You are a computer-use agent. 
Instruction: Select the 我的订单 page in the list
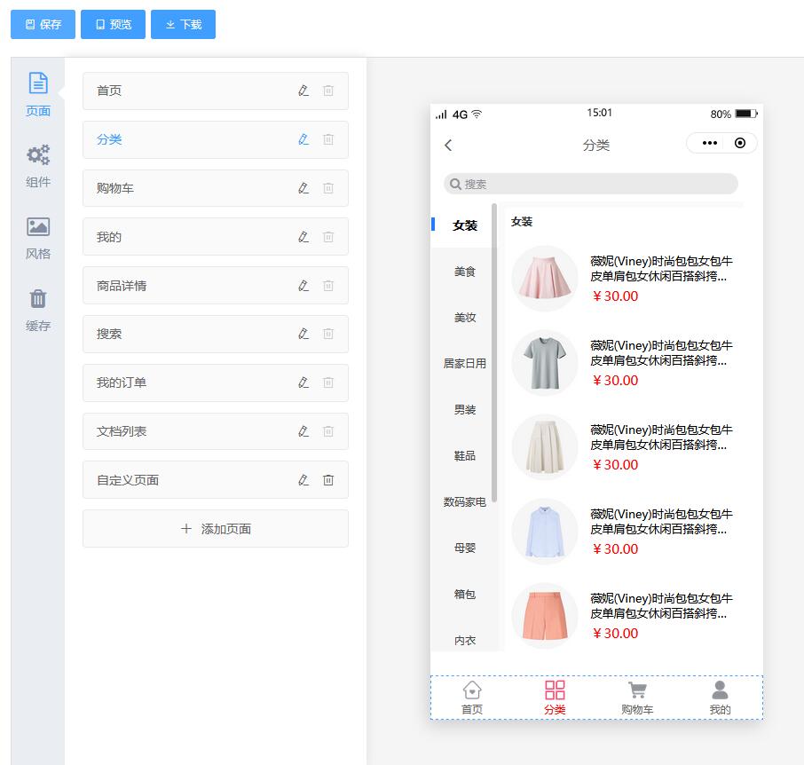click(216, 382)
